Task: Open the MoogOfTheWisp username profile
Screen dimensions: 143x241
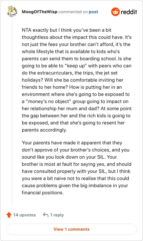Action: pos(39,12)
